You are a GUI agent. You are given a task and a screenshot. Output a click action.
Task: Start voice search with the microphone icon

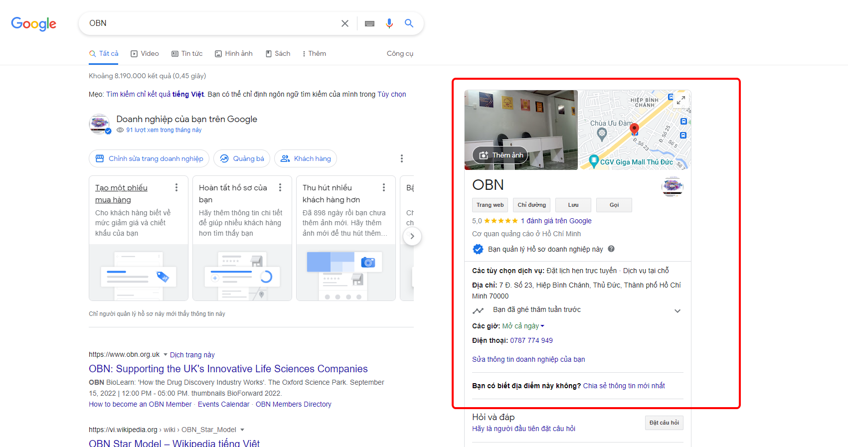389,23
